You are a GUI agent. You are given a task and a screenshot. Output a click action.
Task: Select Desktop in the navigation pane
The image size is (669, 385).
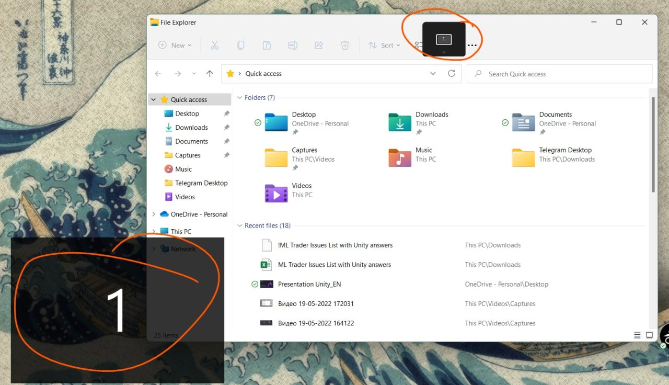(x=187, y=114)
